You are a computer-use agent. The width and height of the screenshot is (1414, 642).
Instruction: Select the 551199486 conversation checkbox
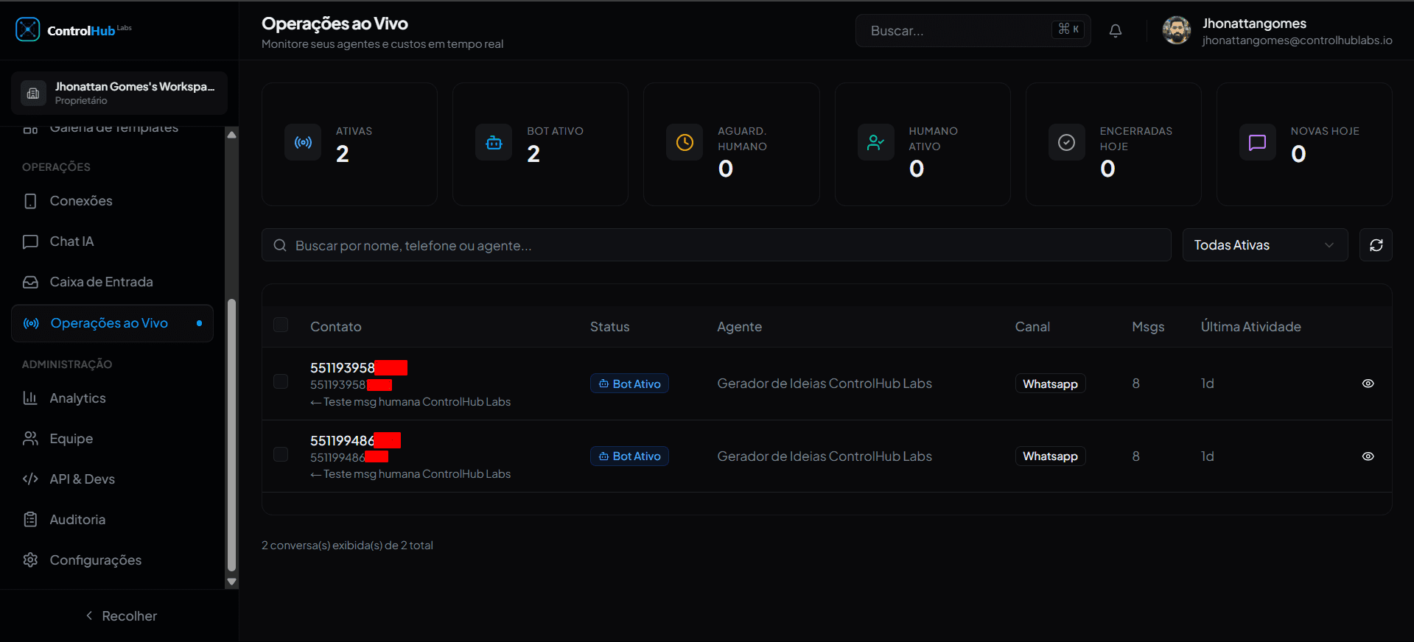[281, 454]
